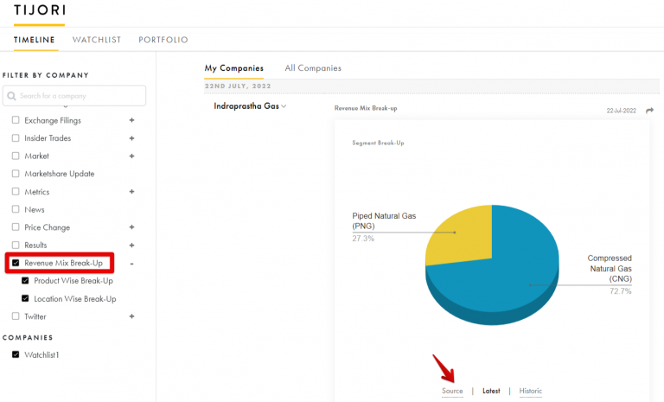Click plus icon beside Metrics filter
Viewport: 664px width, 402px height.
(x=131, y=192)
